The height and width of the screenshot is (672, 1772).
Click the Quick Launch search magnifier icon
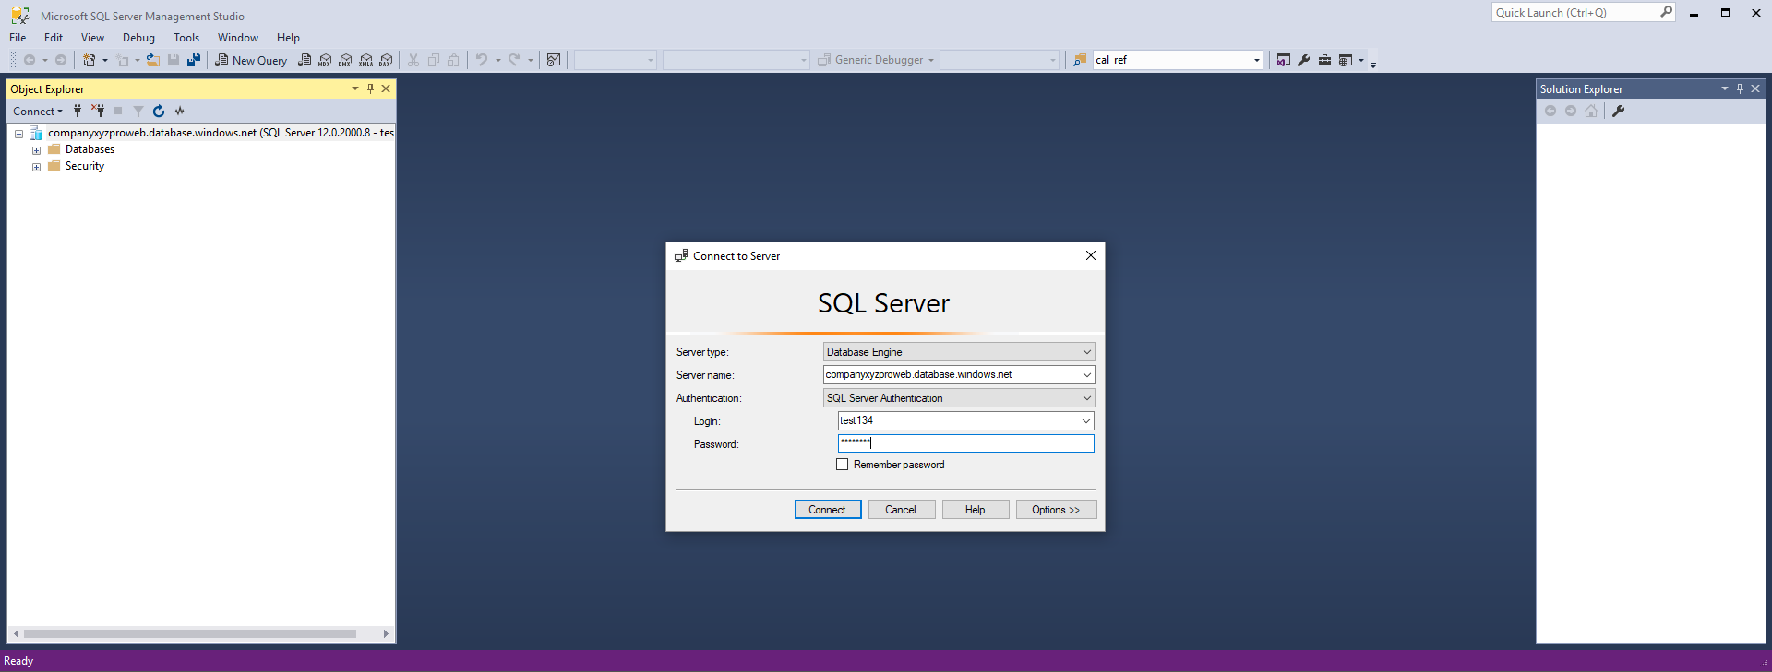pyautogui.click(x=1666, y=12)
